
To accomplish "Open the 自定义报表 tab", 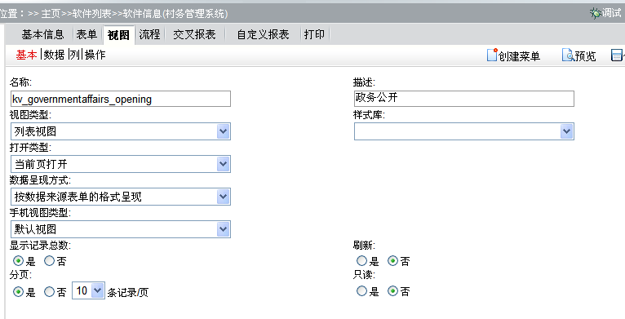I will pos(263,35).
